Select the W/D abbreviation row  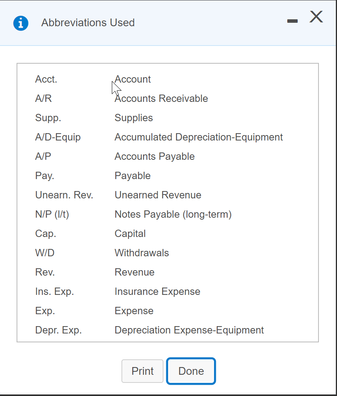(x=44, y=253)
